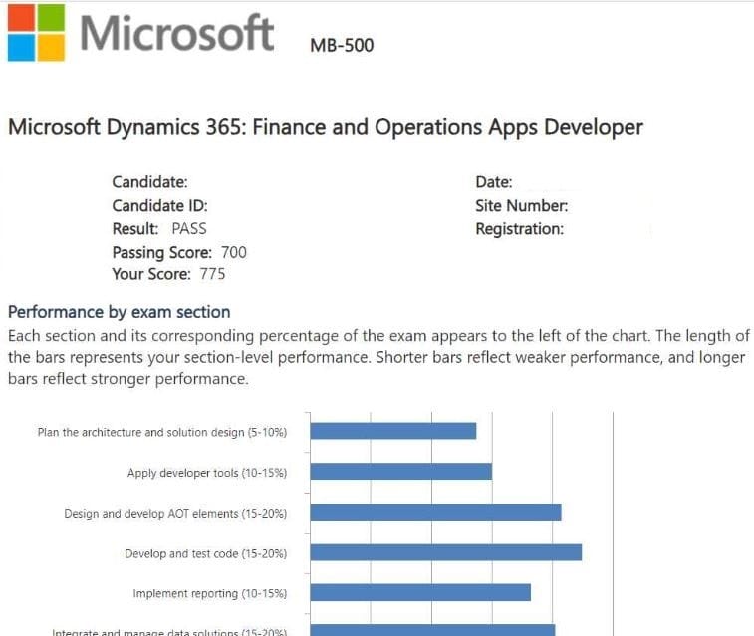Click the Develop and test code bar
The height and width of the screenshot is (636, 754).
point(445,552)
